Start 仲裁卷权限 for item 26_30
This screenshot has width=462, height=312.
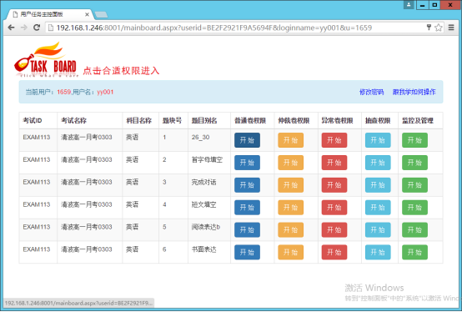click(x=290, y=140)
